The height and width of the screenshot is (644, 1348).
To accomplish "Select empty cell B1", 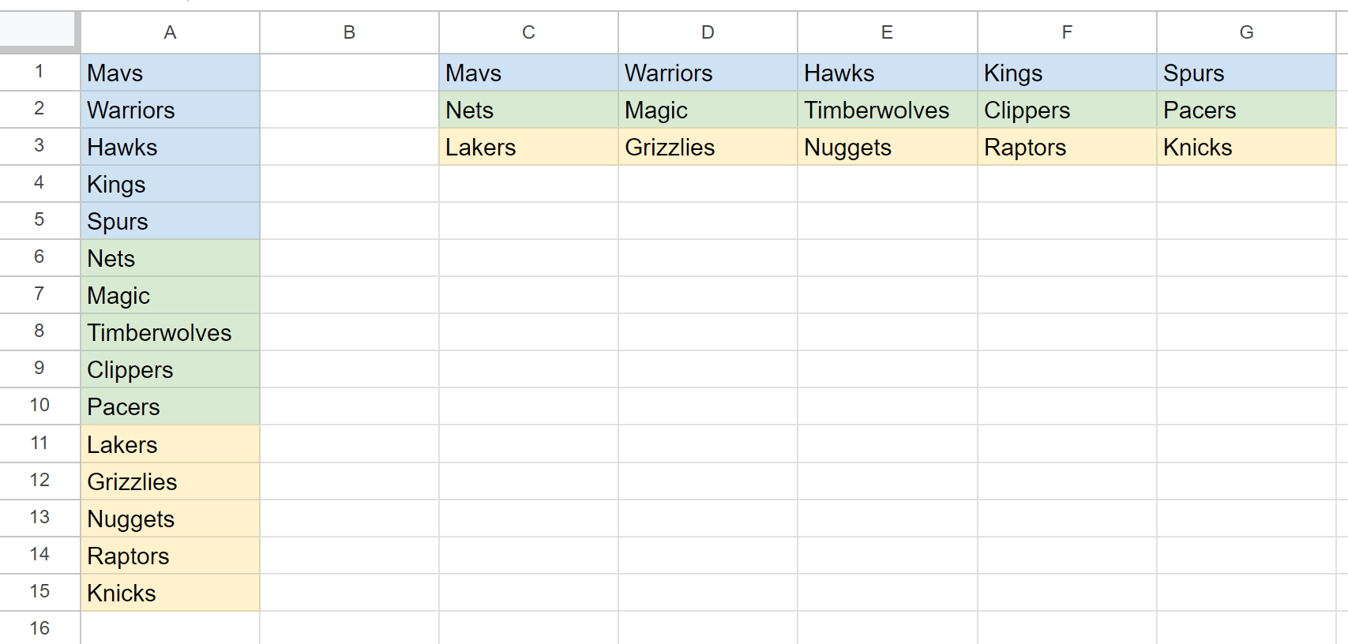I will (349, 73).
